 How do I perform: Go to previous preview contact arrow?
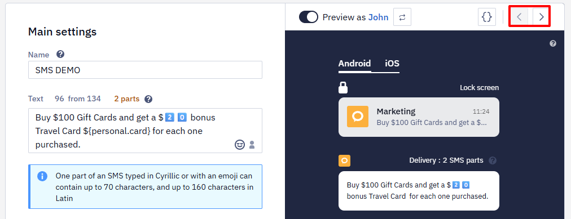[x=520, y=17]
